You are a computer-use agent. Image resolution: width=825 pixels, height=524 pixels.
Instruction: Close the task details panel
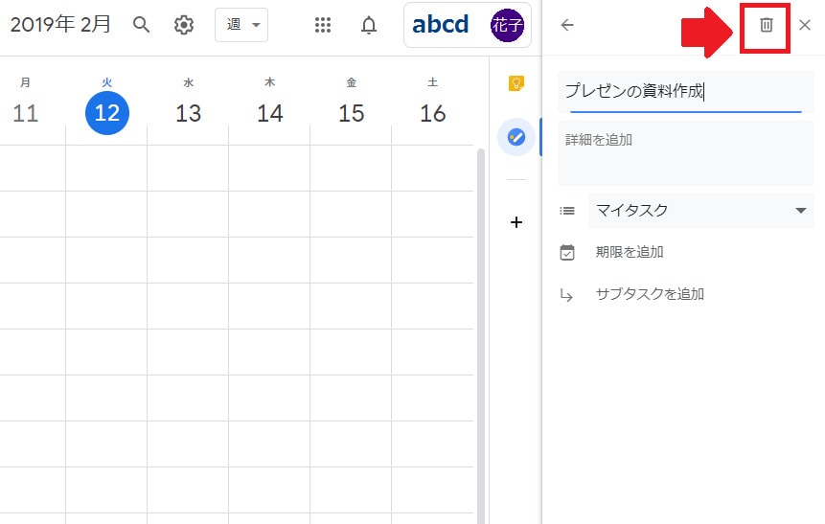pos(805,26)
